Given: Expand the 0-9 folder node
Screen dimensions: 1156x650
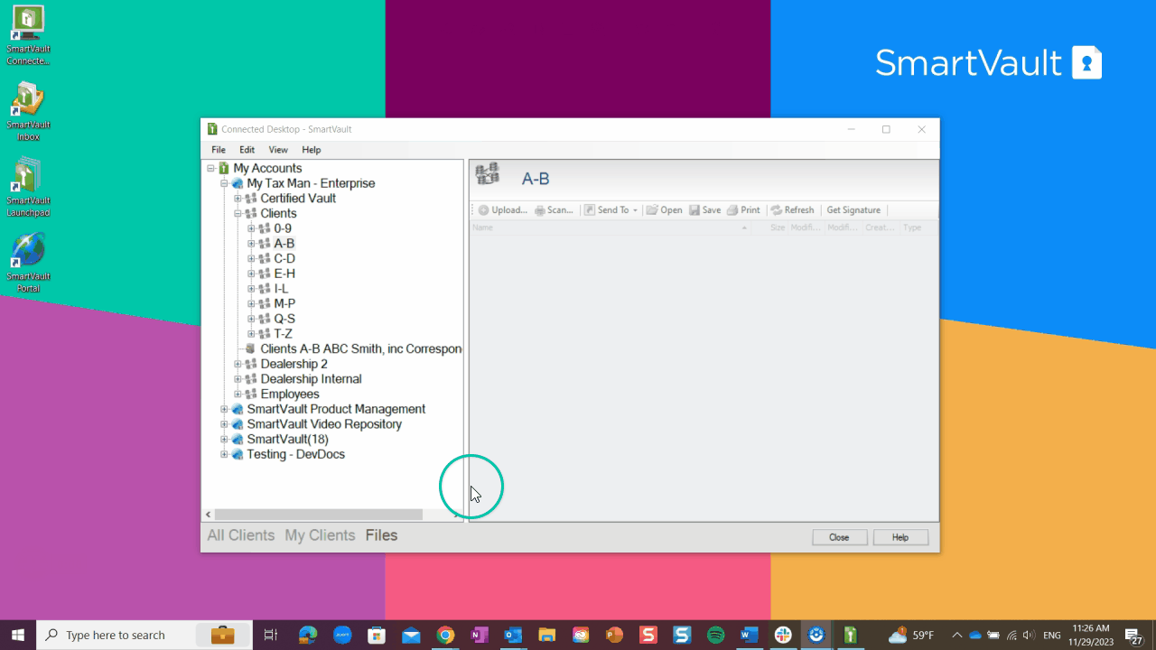Looking at the screenshot, I should [251, 228].
